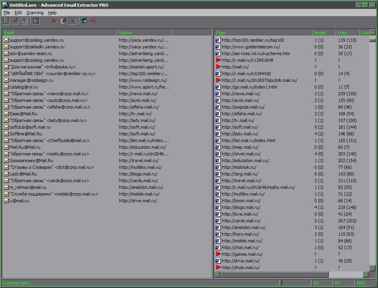Click page icon beside http://chat.mail.ru/
Screen dimensions: 378x288
[x=218, y=247]
